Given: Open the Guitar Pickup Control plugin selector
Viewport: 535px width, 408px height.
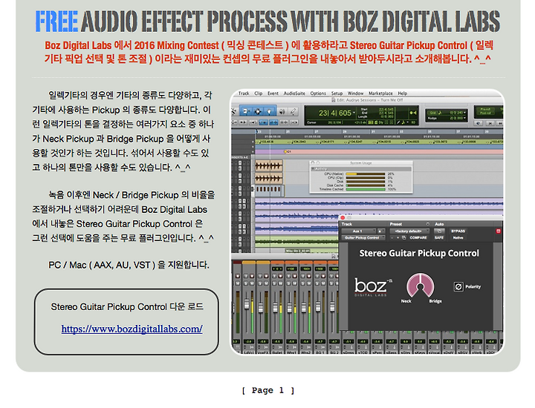Looking at the screenshot, I should coord(363,237).
